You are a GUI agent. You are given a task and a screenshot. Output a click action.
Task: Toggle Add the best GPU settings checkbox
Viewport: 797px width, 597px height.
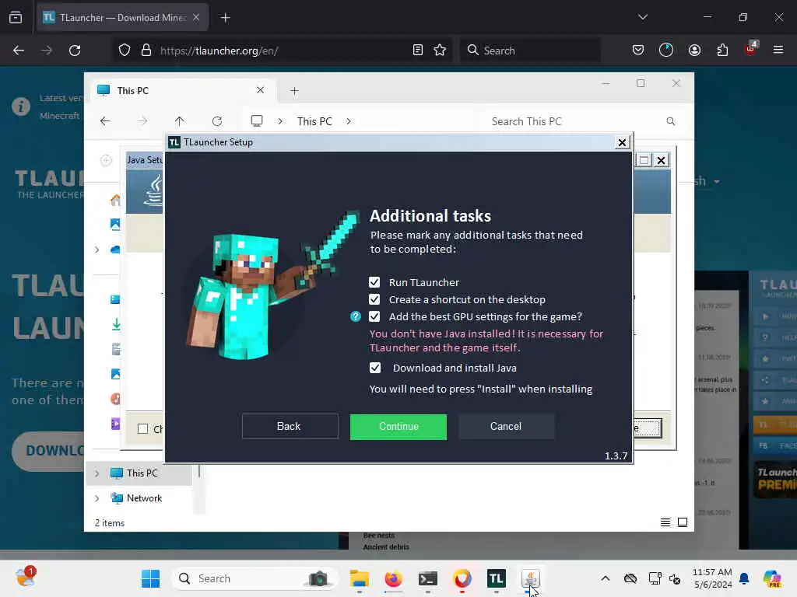[x=374, y=317]
